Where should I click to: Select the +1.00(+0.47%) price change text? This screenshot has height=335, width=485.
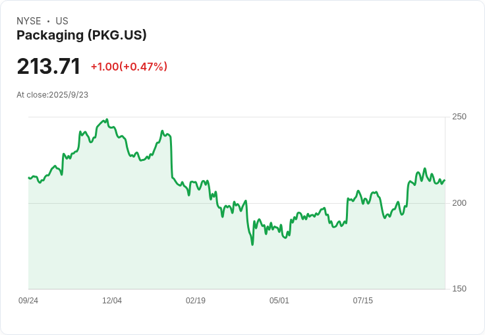point(129,67)
